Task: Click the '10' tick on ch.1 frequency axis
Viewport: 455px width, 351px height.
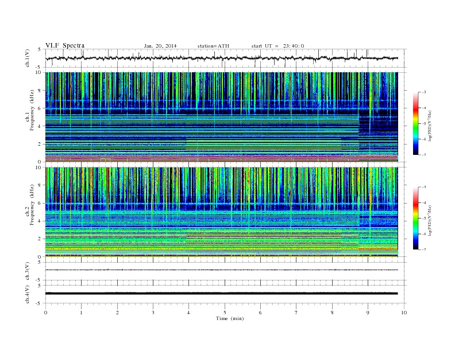Action: coord(38,72)
